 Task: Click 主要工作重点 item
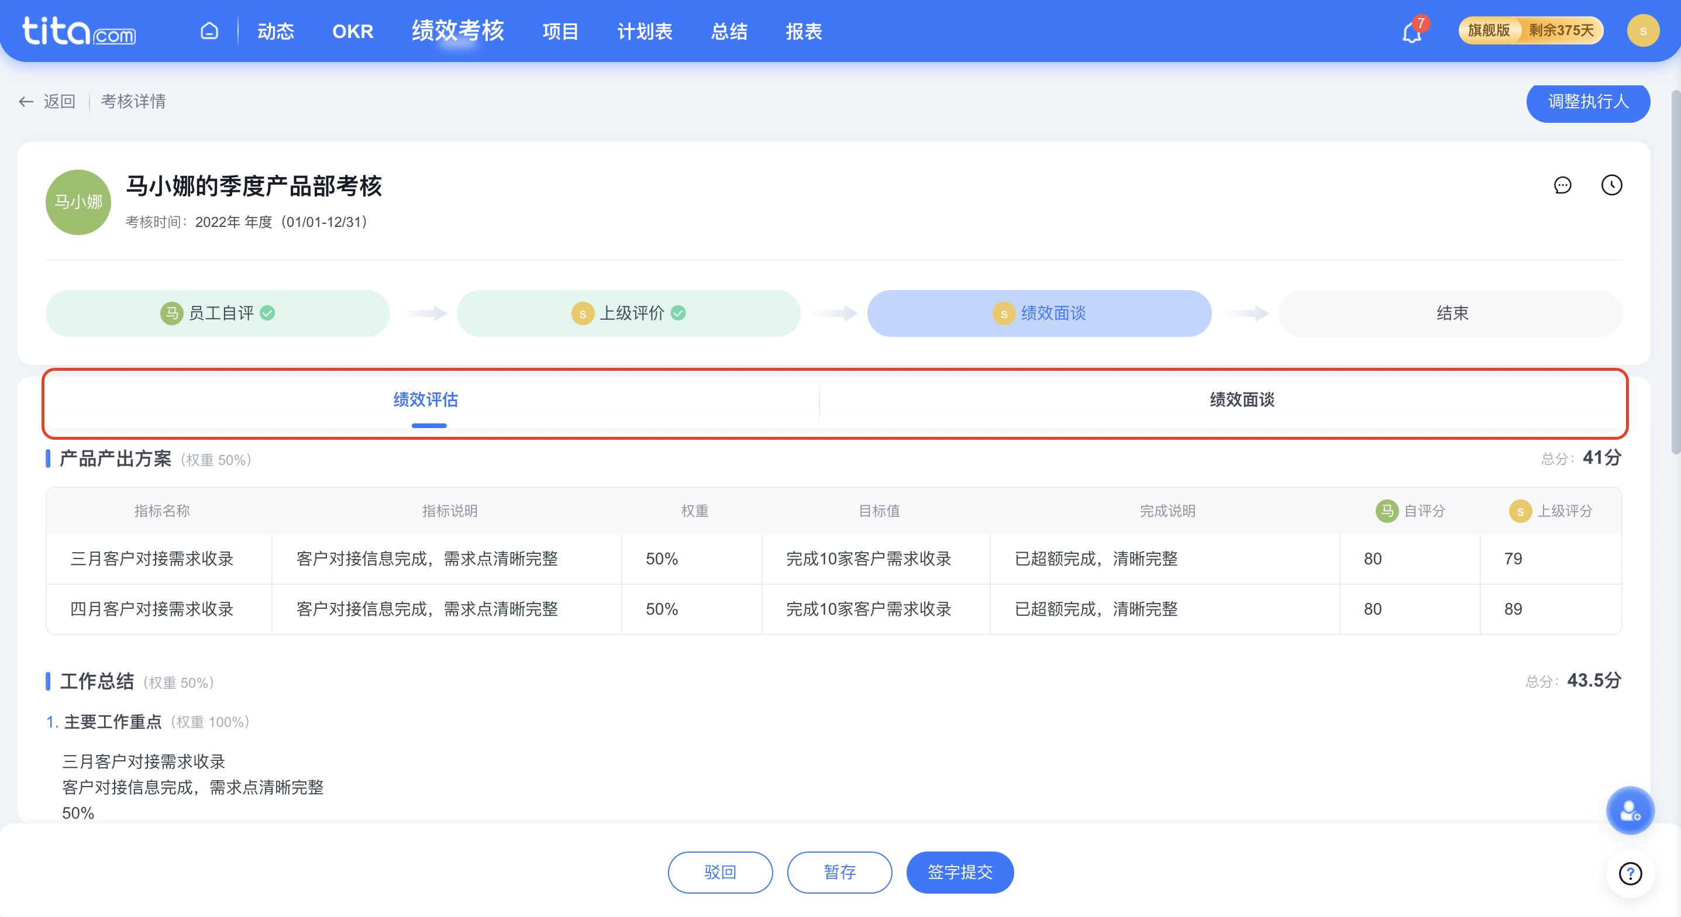click(112, 721)
